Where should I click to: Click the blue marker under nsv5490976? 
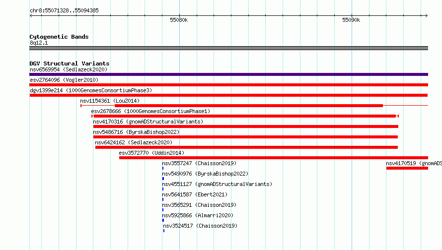(163, 179)
